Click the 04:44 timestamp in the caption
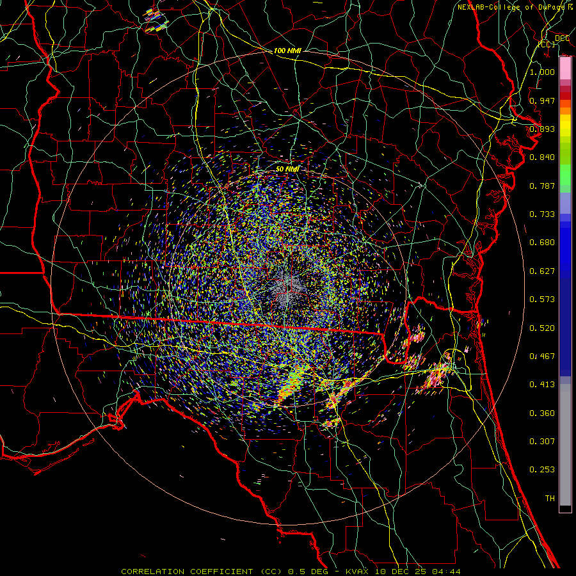Viewport: 576px width, 576px height. (x=445, y=572)
